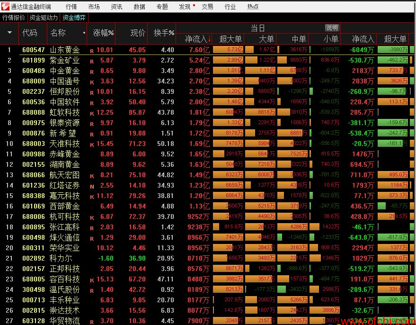Select stock name 华贸物流
This screenshot has height=325, width=416.
pos(65,321)
